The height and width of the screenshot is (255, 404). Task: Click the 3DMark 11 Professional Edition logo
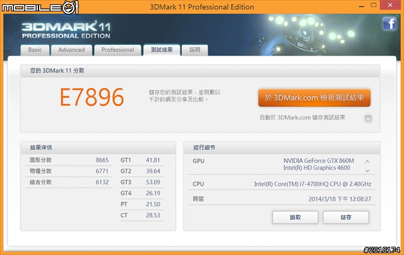coord(66,30)
